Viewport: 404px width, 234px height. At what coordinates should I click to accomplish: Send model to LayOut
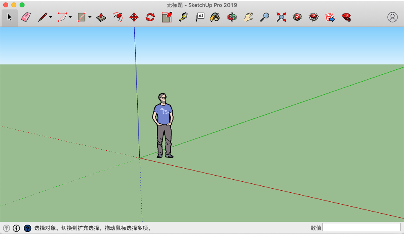[330, 17]
